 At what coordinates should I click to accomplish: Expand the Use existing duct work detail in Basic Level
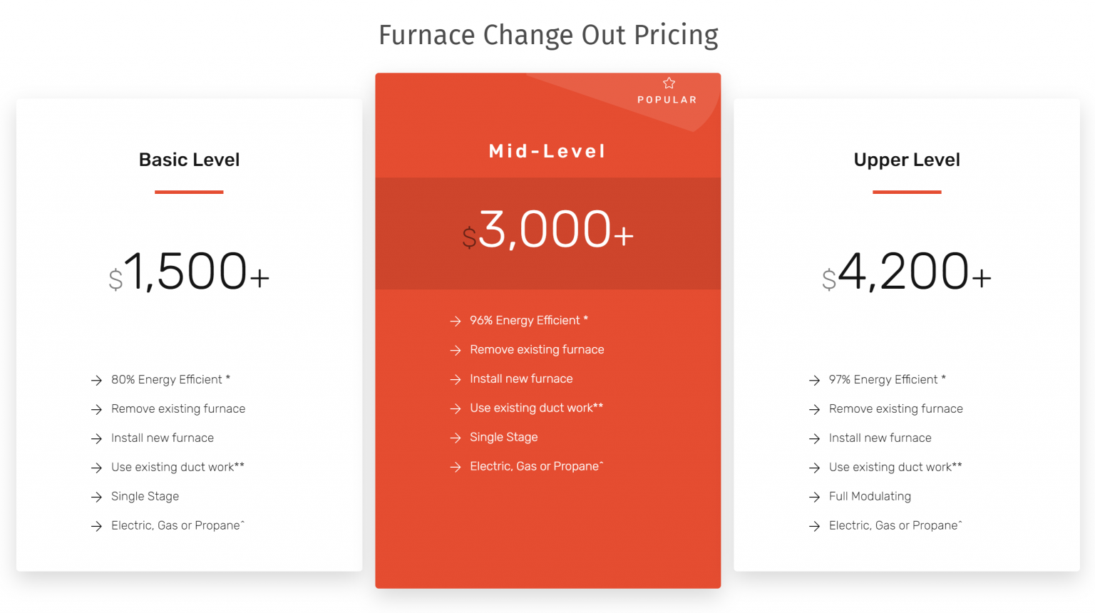click(178, 467)
